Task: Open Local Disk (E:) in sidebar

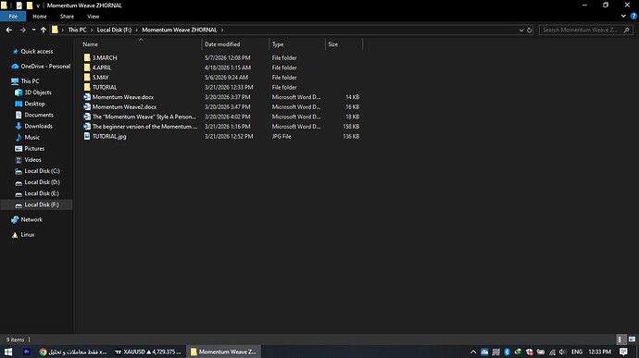Action: coord(42,193)
